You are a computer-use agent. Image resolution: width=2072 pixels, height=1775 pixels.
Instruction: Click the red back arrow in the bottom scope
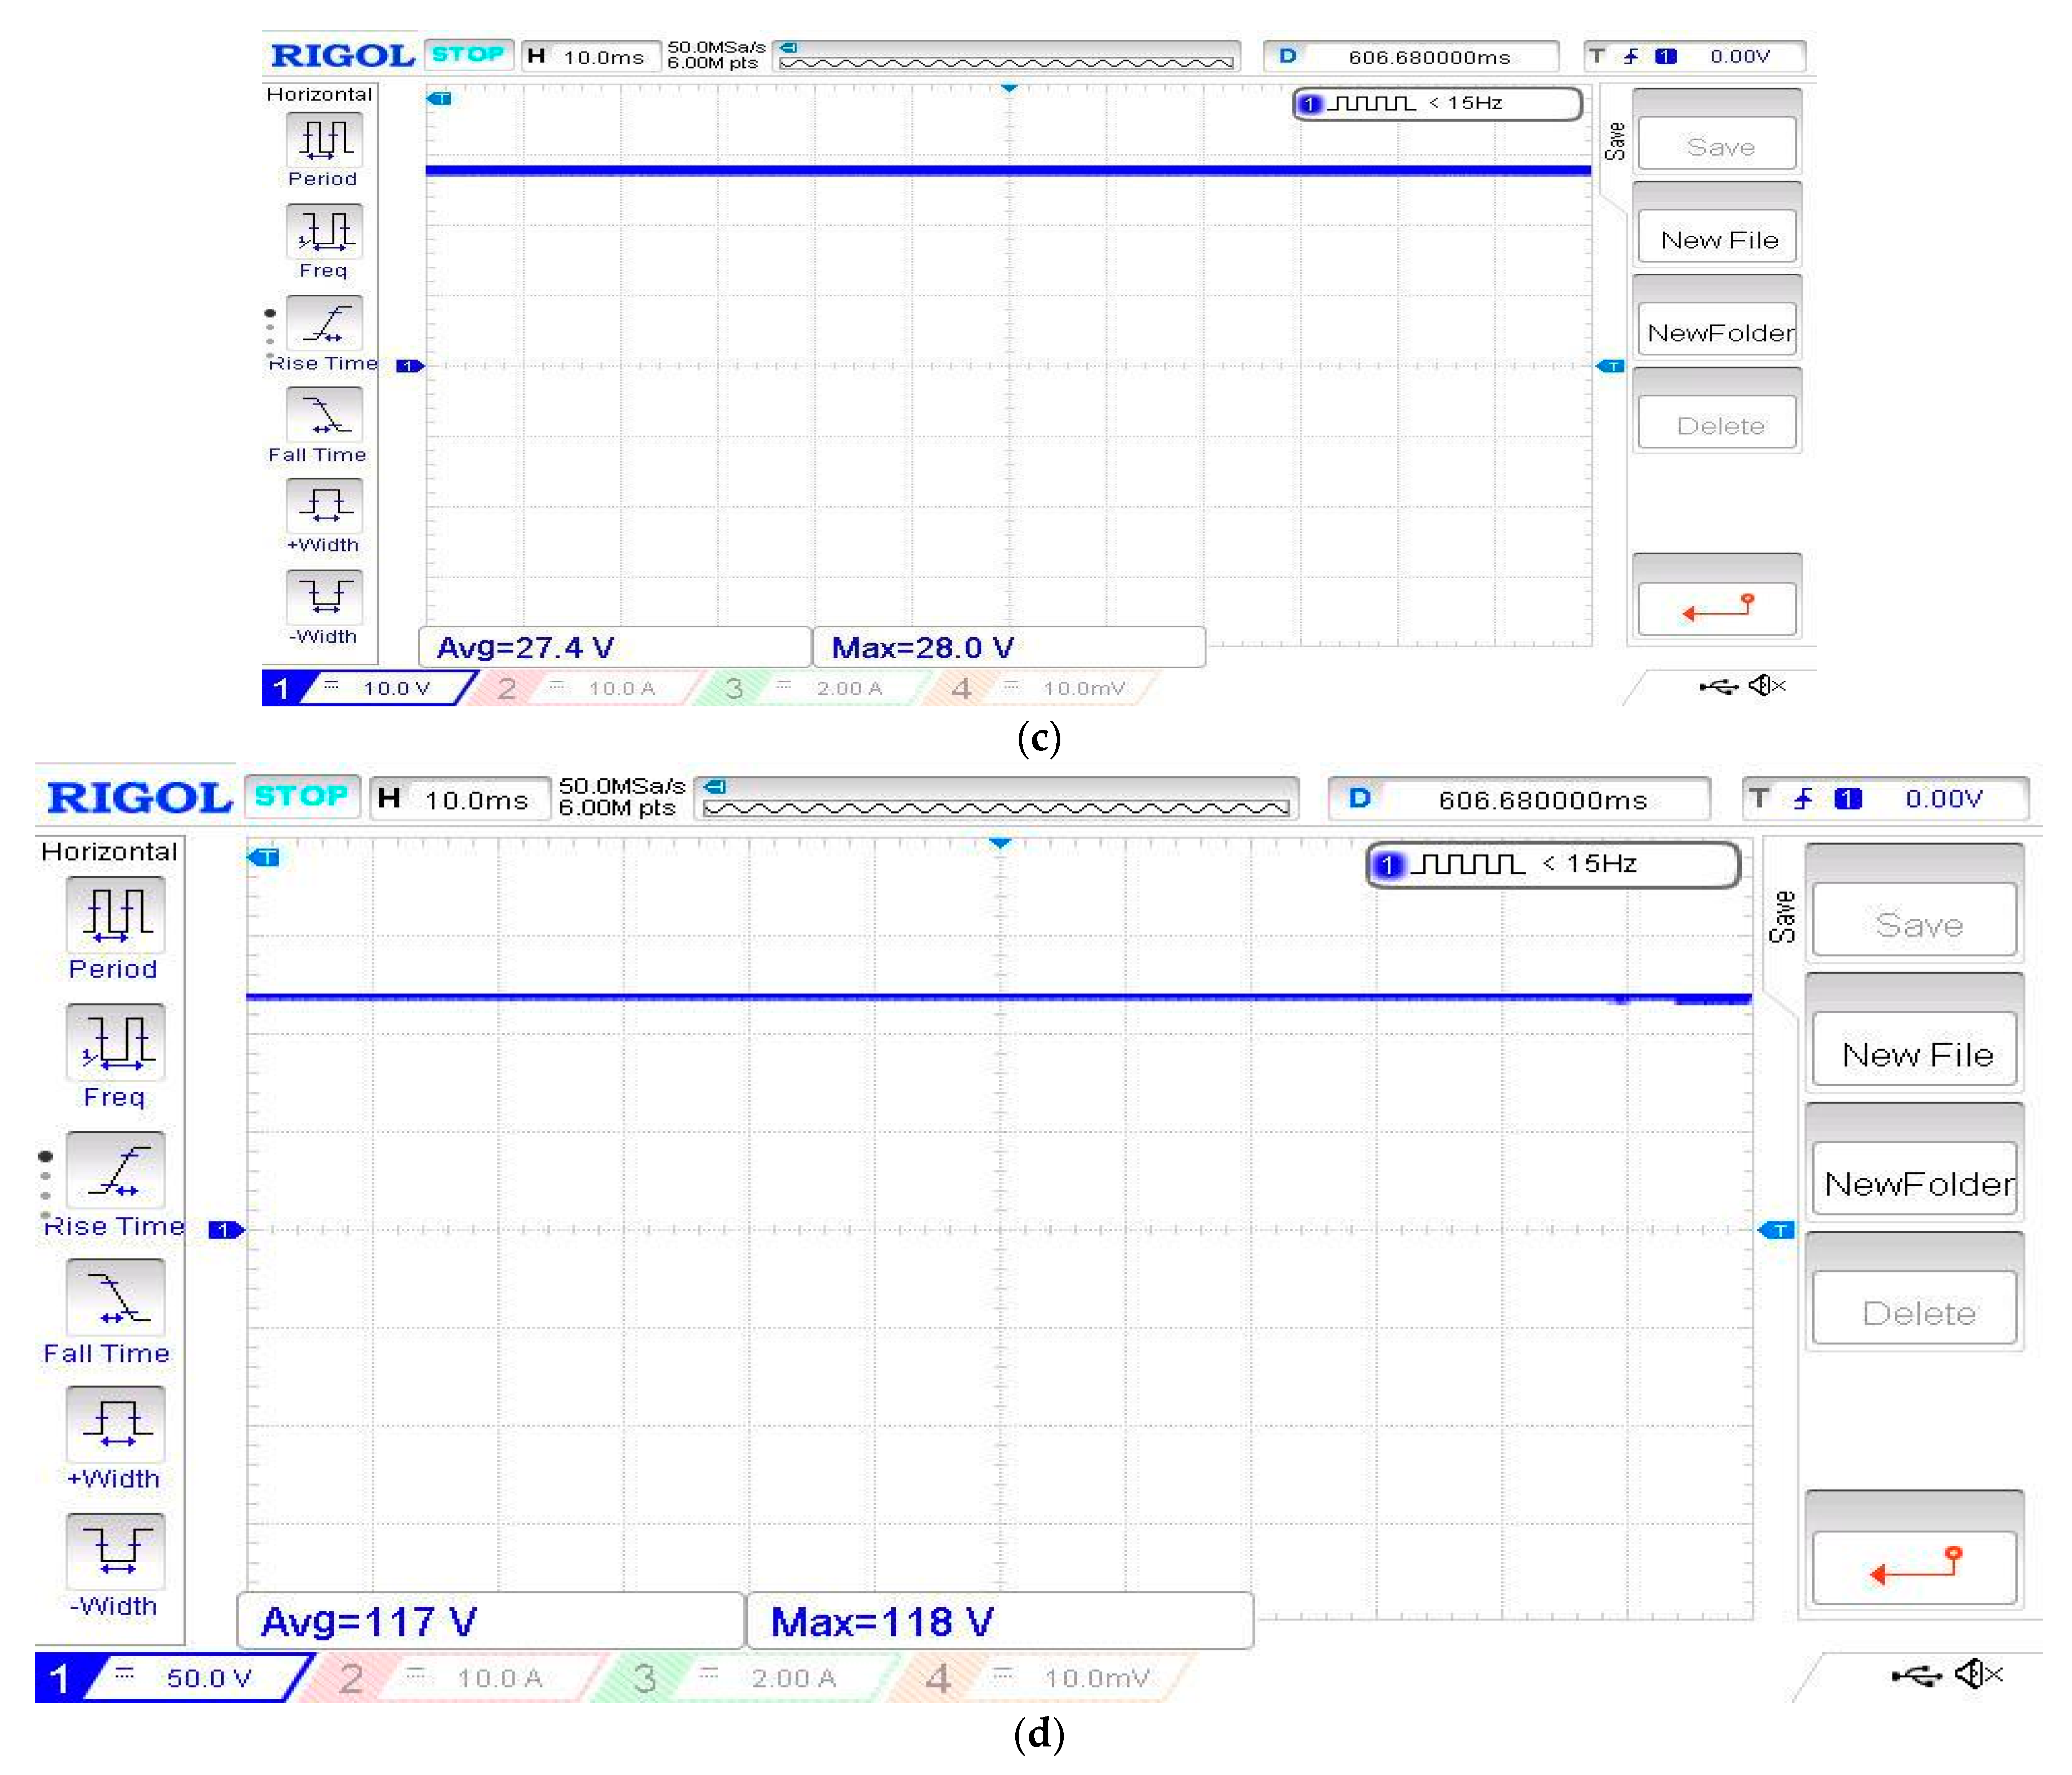pyautogui.click(x=1913, y=1566)
